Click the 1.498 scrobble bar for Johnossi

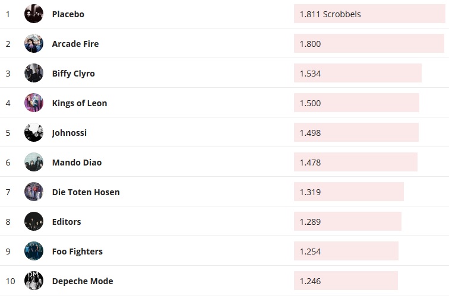[356, 132]
